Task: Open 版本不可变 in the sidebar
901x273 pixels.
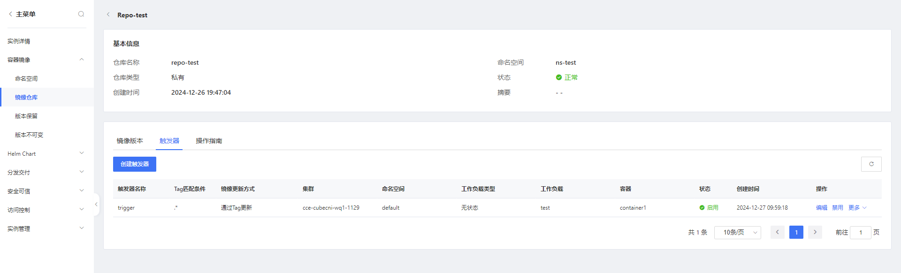Action: 29,135
